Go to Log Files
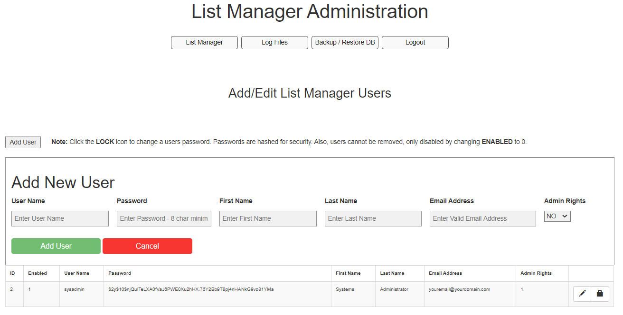Viewport: 623px width, 315px height. (x=274, y=42)
